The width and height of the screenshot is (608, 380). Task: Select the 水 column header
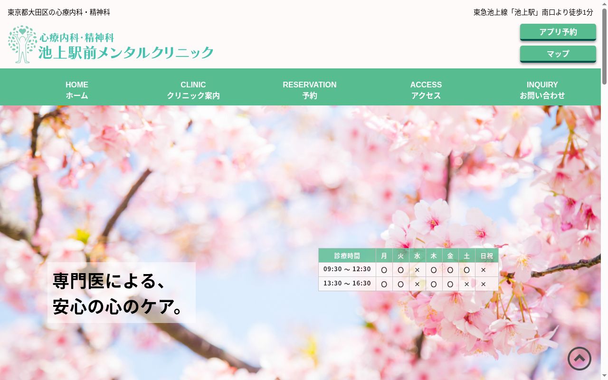tap(418, 256)
